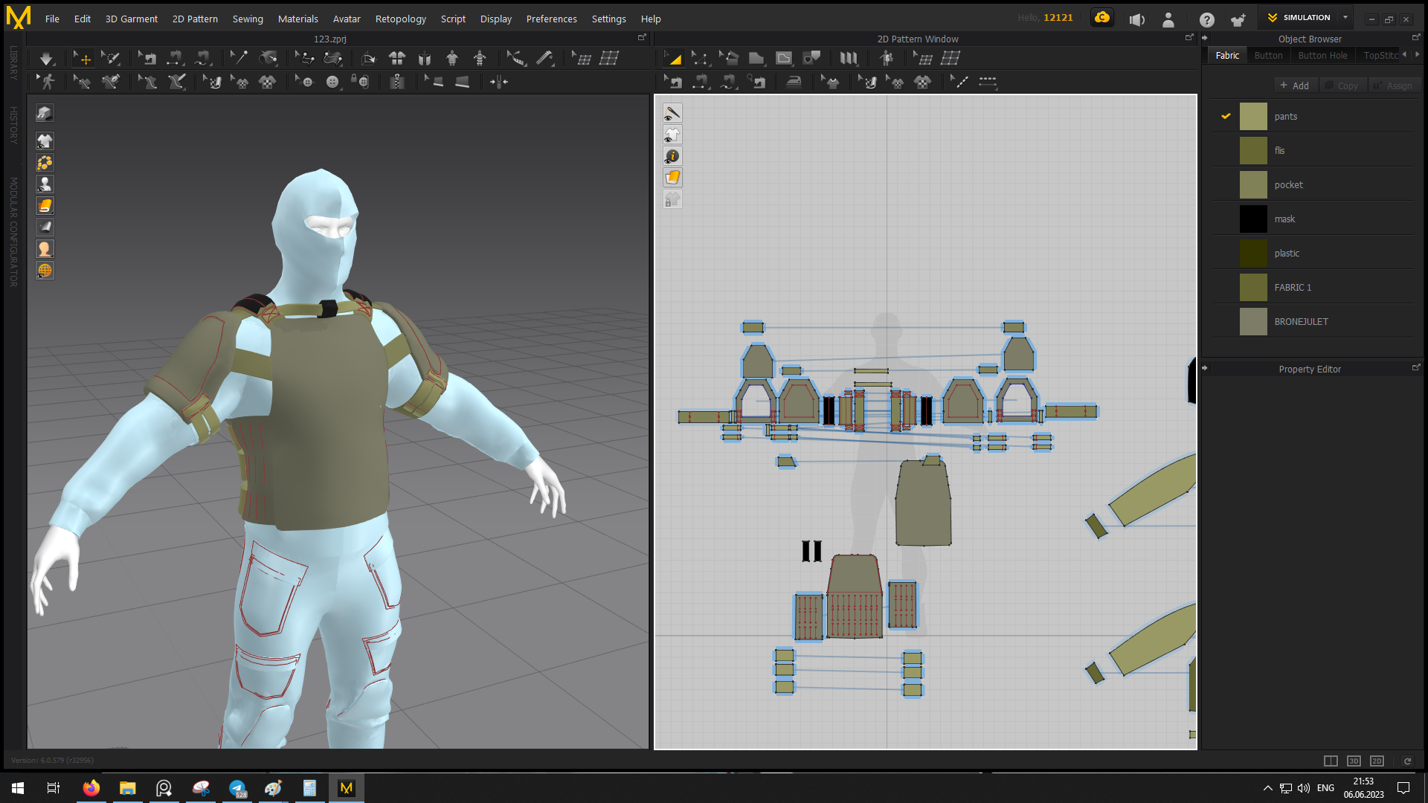Click the mask fabric black color swatch
The height and width of the screenshot is (803, 1428).
(1252, 219)
